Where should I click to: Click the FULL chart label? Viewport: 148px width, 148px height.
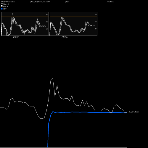click(x=65, y=37)
